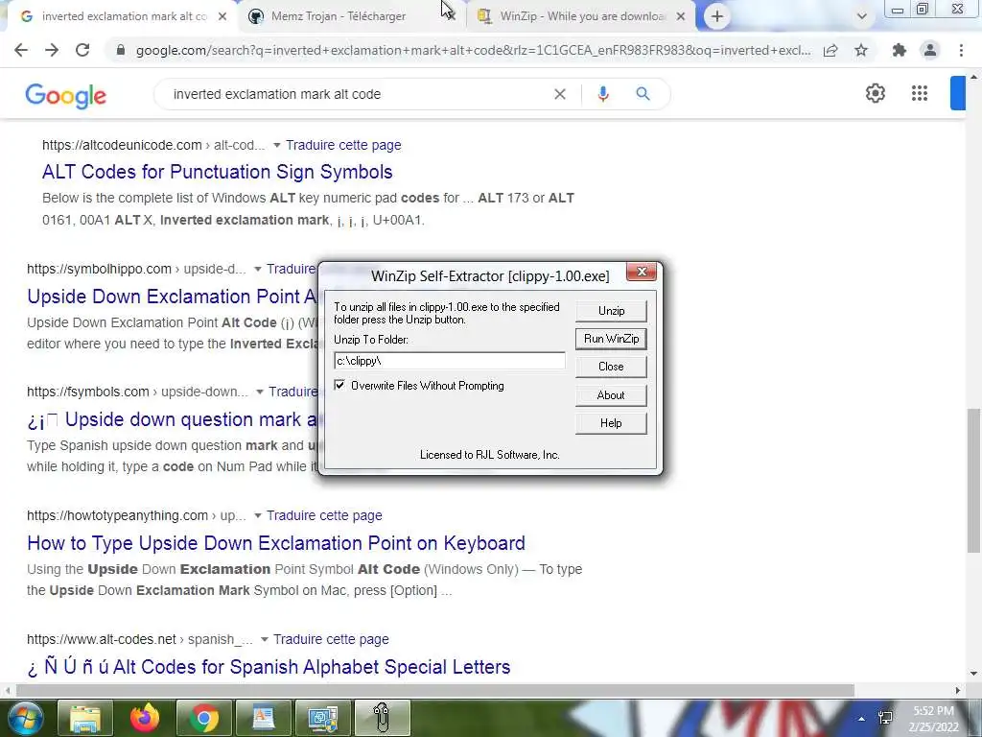Open the WordPad taskbar item
This screenshot has height=737, width=982.
click(264, 718)
